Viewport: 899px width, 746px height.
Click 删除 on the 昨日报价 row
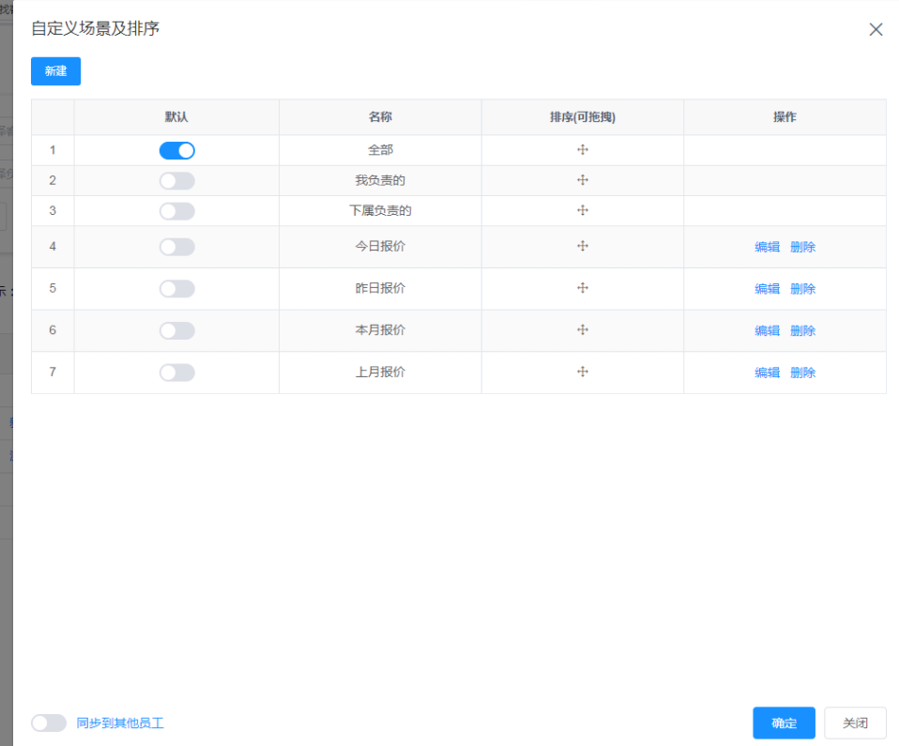(x=802, y=288)
